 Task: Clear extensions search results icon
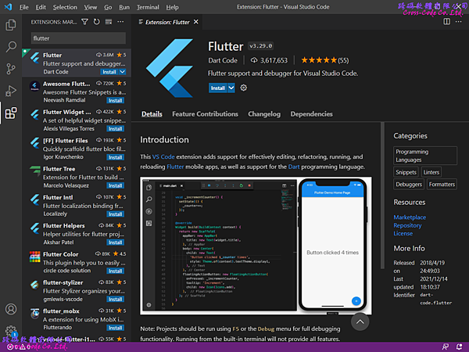click(x=109, y=22)
